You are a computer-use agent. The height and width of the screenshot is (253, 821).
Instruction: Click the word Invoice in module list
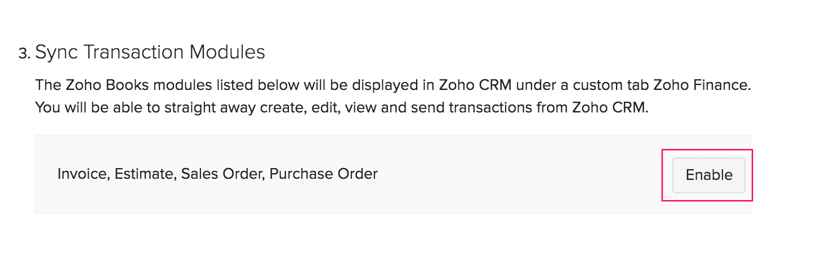pyautogui.click(x=83, y=174)
